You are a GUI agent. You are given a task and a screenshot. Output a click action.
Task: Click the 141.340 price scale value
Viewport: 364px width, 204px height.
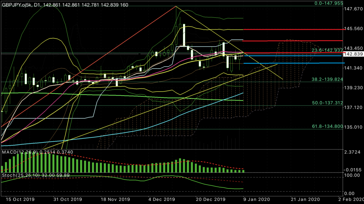click(x=353, y=68)
